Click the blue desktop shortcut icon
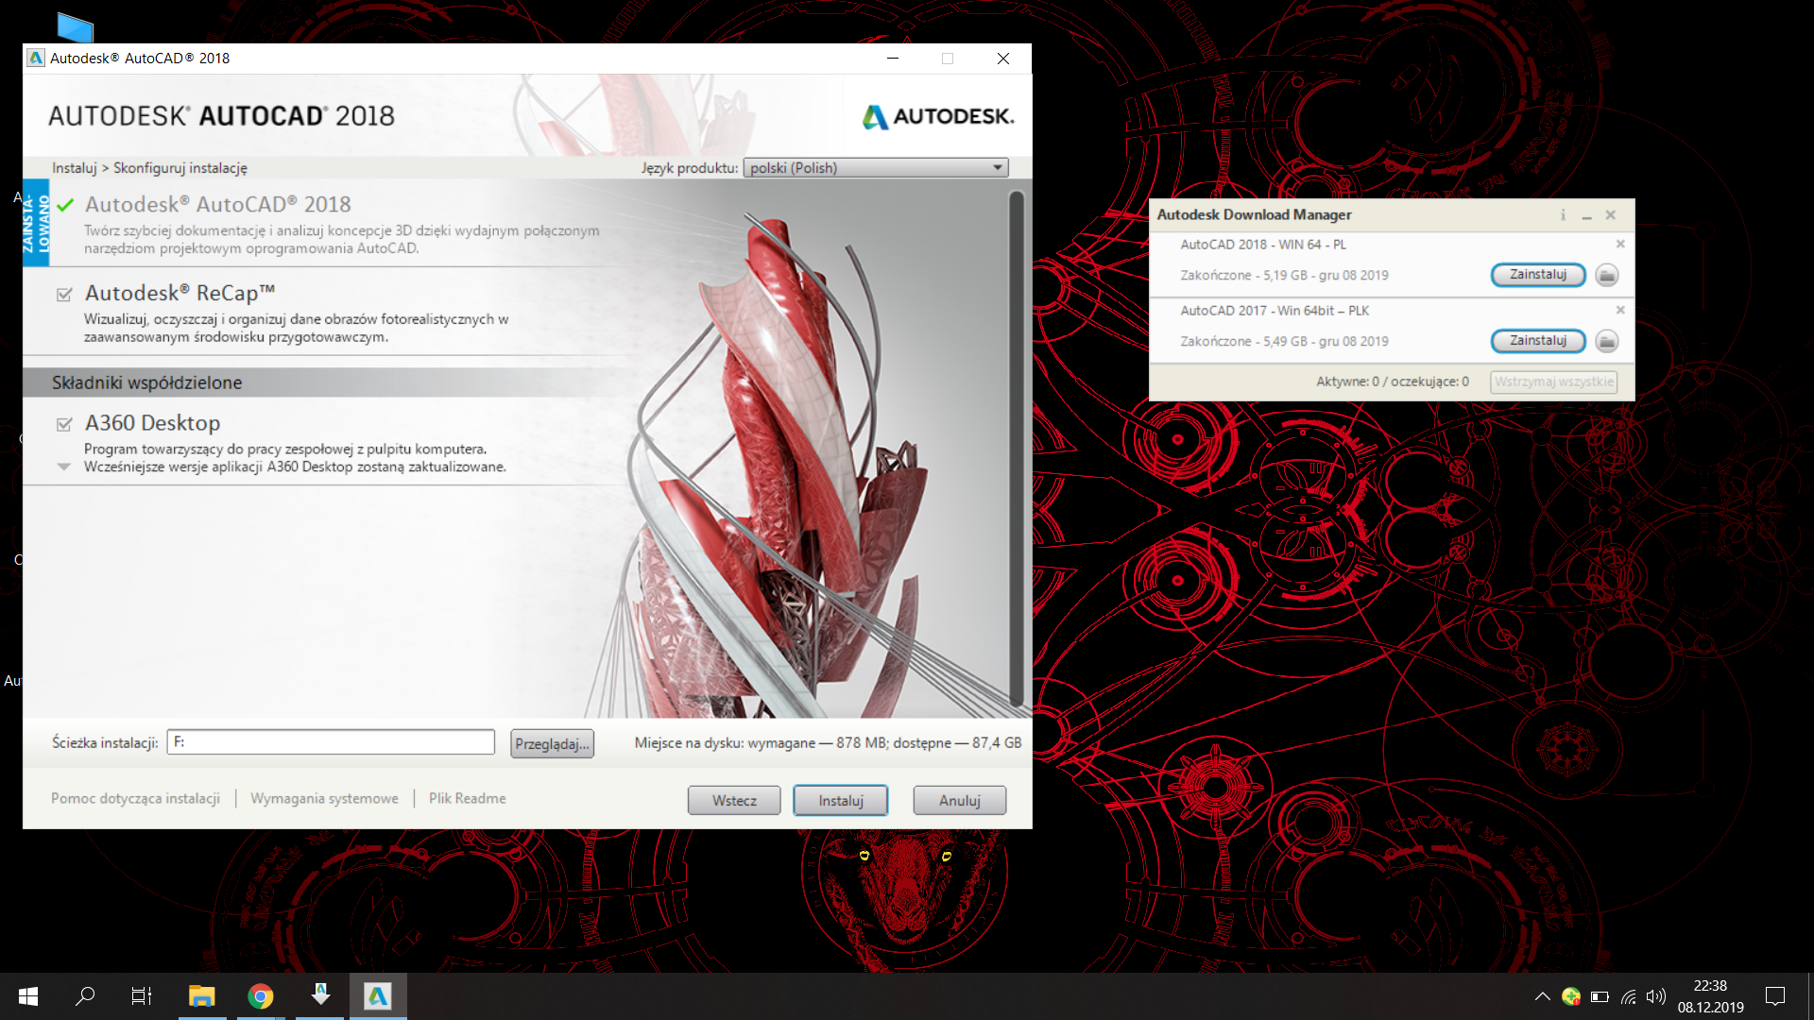The width and height of the screenshot is (1814, 1020). click(75, 26)
